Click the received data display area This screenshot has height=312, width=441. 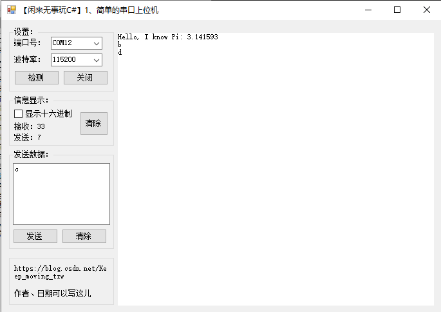[x=276, y=169]
